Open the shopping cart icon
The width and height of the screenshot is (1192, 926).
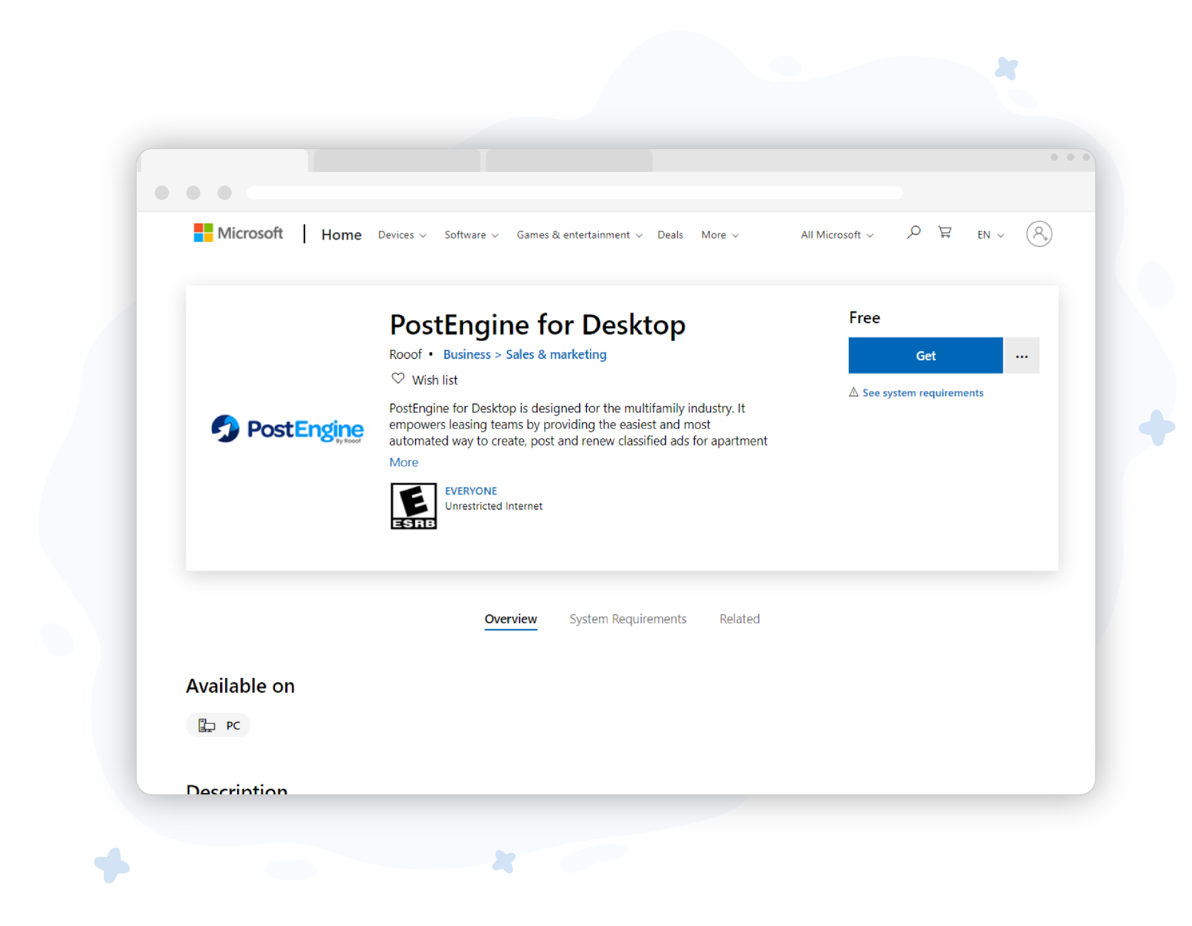pyautogui.click(x=945, y=233)
